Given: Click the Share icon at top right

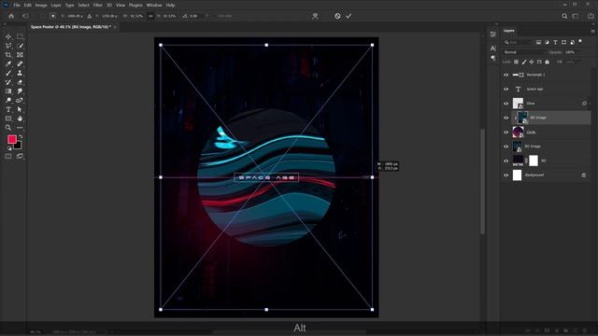Looking at the screenshot, I should pyautogui.click(x=591, y=16).
